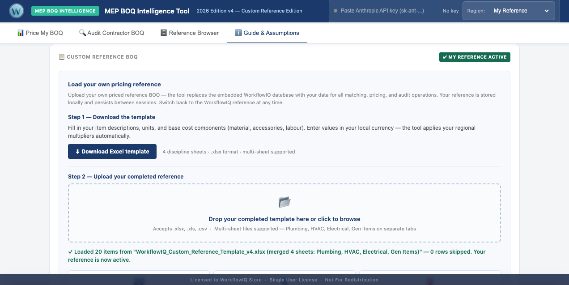
Task: Click the Region dropdown chevron arrow
Action: pyautogui.click(x=547, y=11)
